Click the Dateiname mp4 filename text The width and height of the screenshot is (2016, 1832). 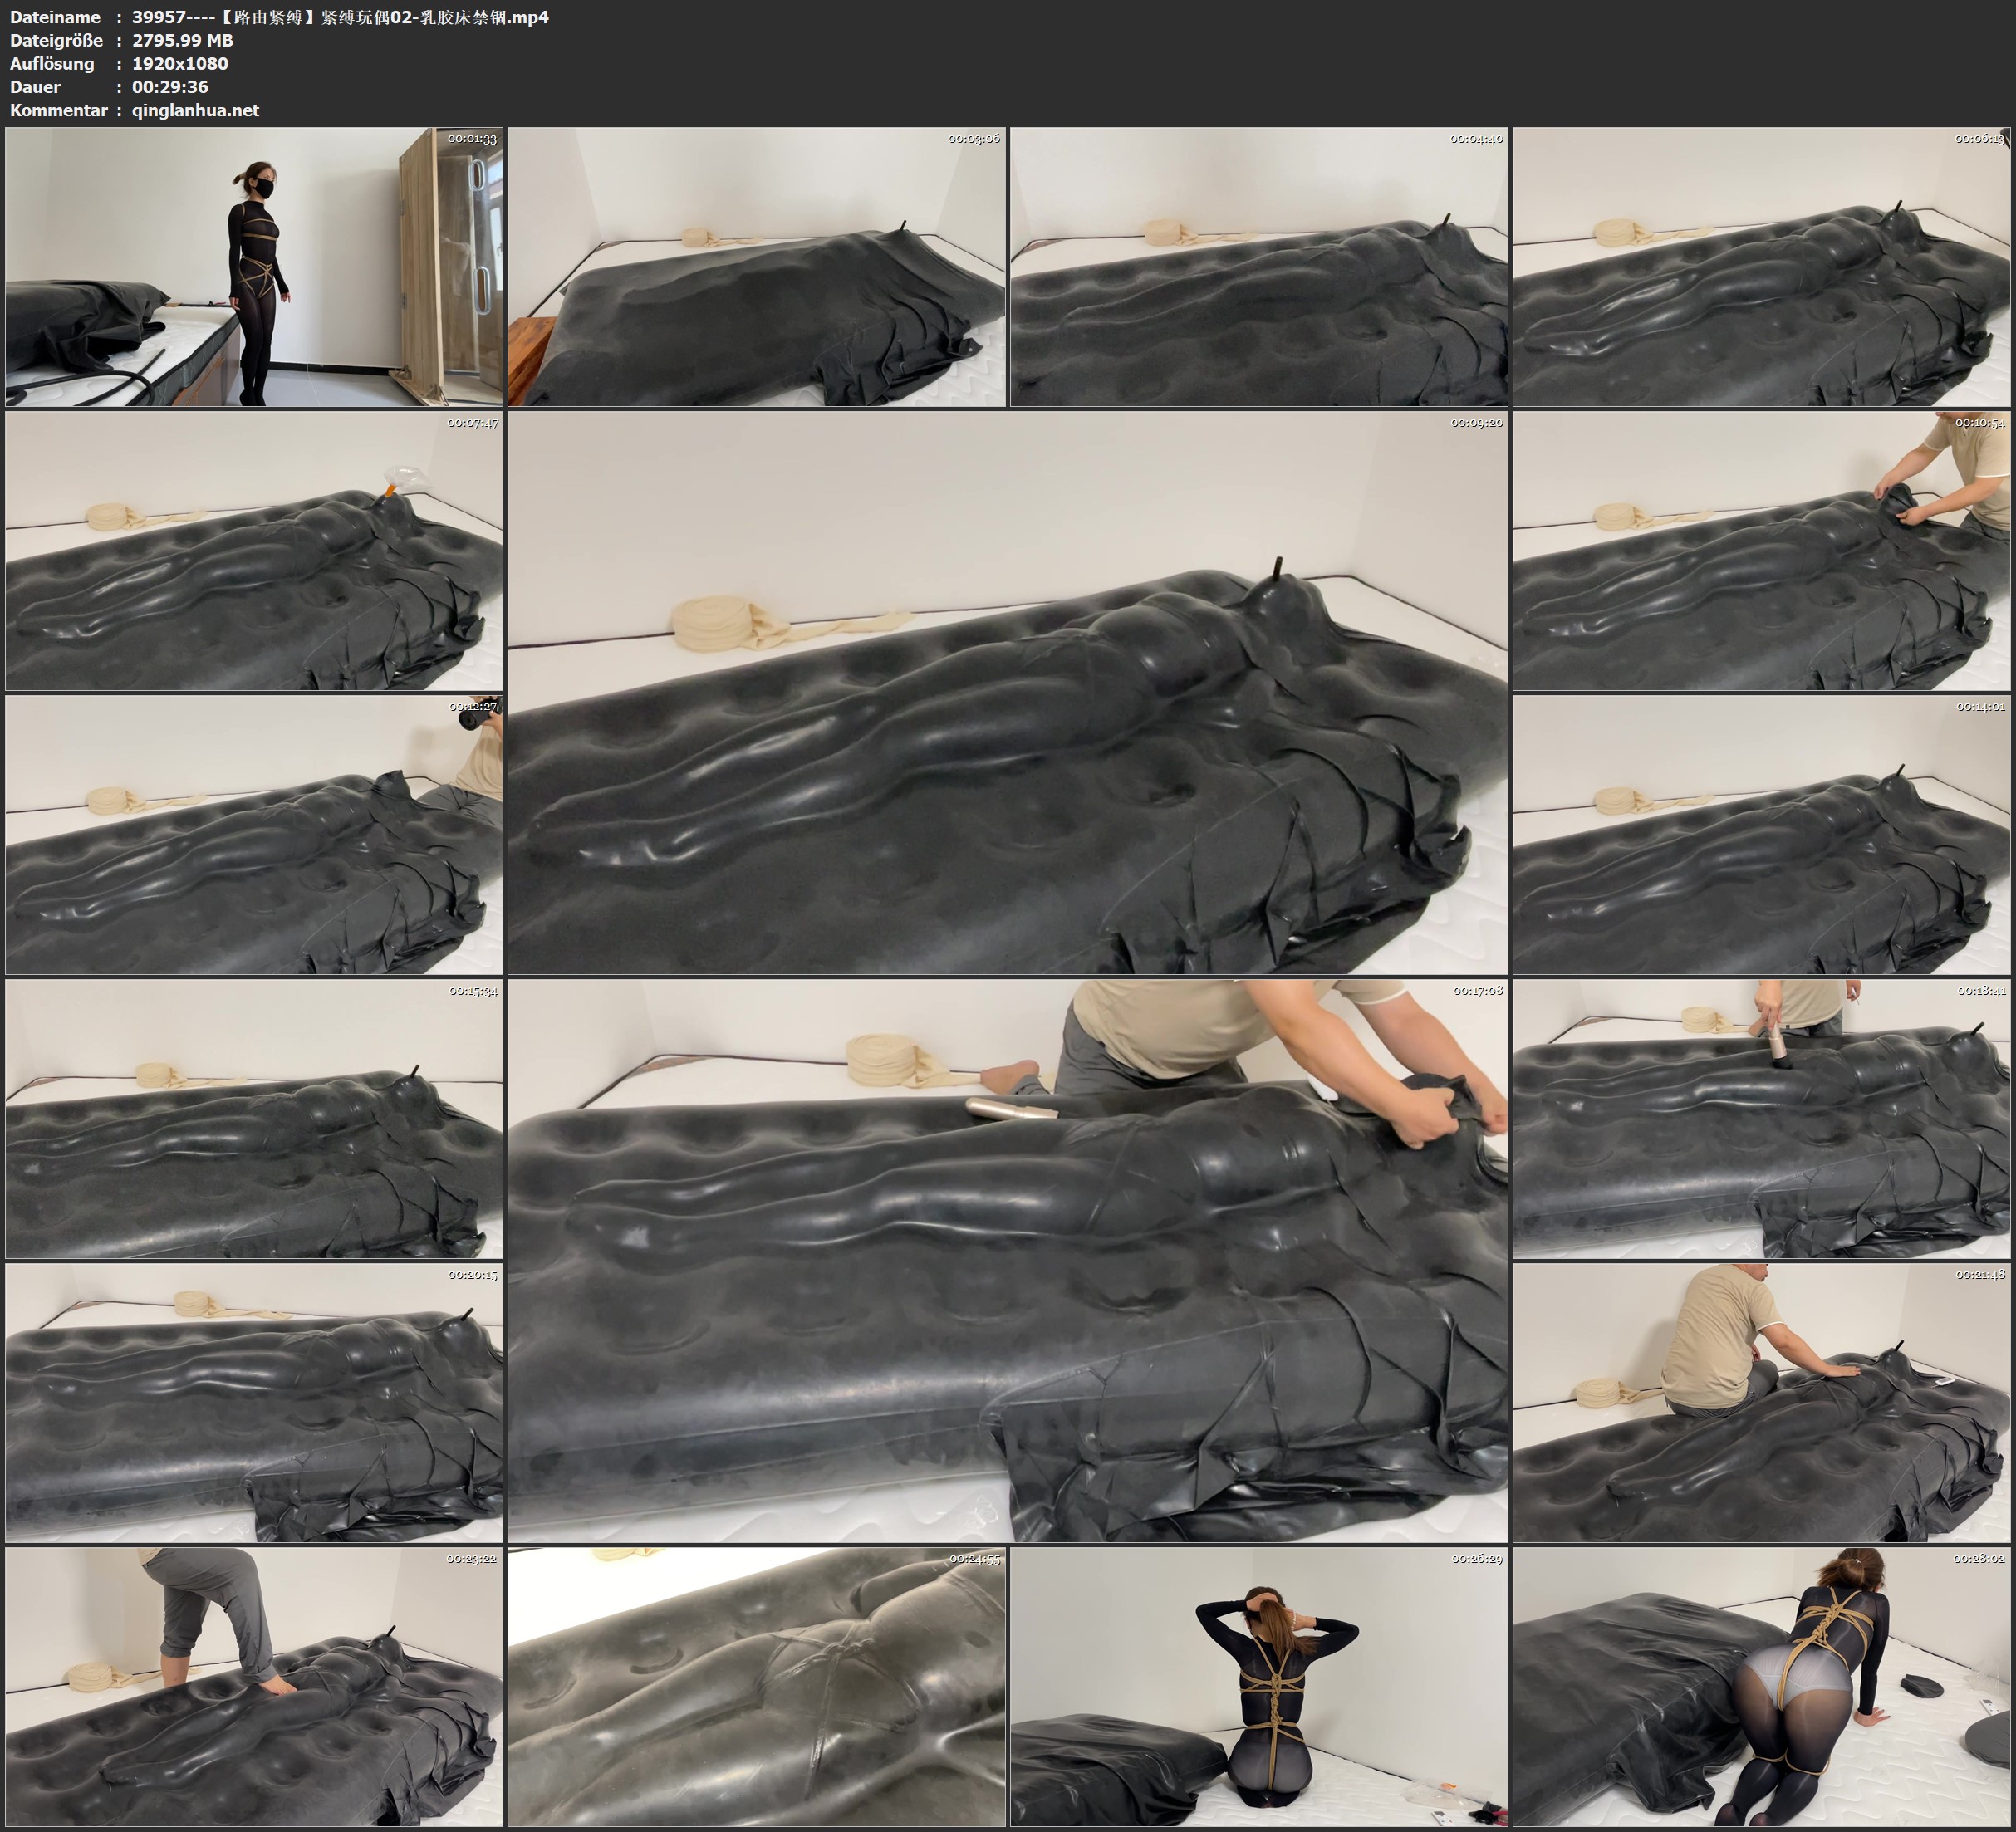[340, 17]
